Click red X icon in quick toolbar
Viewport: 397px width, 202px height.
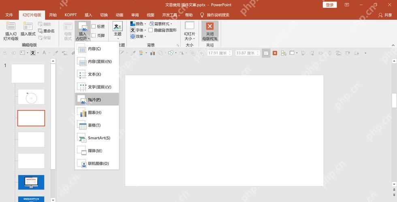275,53
